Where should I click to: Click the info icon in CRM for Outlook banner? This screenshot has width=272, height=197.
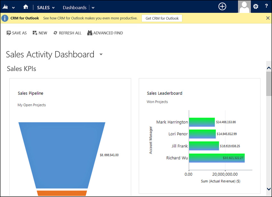click(5, 18)
